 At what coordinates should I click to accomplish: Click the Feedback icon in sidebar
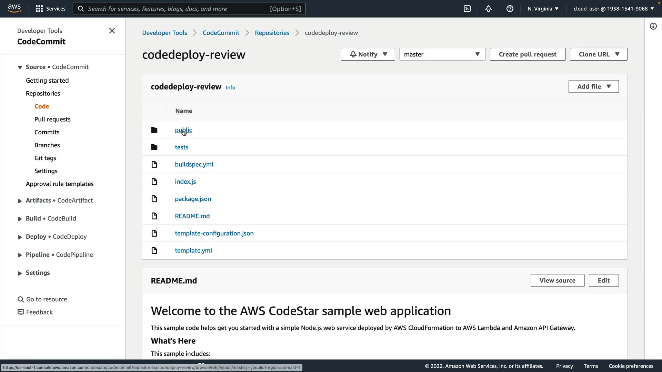pyautogui.click(x=21, y=312)
